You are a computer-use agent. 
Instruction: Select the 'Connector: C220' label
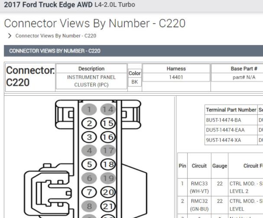pyautogui.click(x=30, y=76)
